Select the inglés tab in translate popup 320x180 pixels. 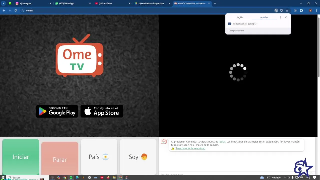pos(240,17)
